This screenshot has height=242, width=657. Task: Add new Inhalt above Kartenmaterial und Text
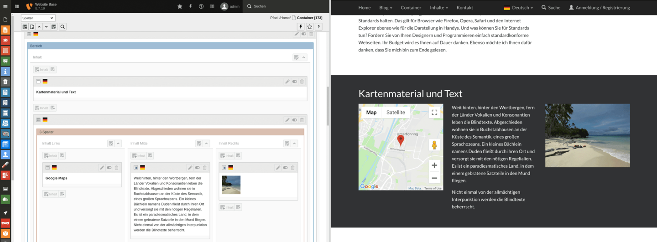tap(41, 70)
